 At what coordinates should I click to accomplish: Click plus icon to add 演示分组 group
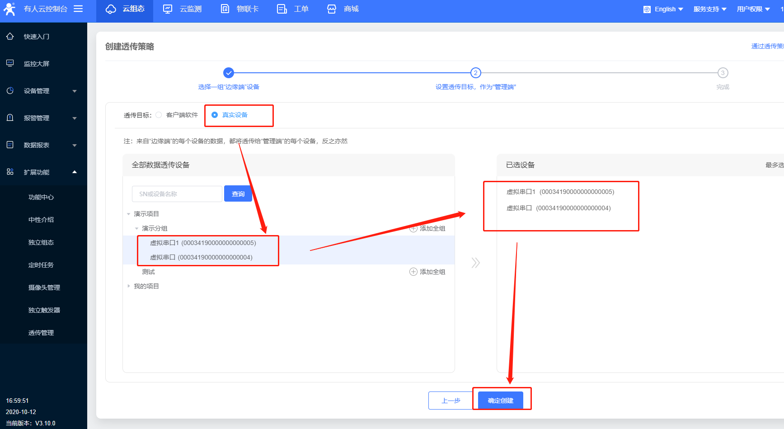point(413,228)
